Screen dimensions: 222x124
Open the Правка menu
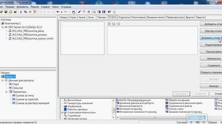pyautogui.click(x=10, y=7)
